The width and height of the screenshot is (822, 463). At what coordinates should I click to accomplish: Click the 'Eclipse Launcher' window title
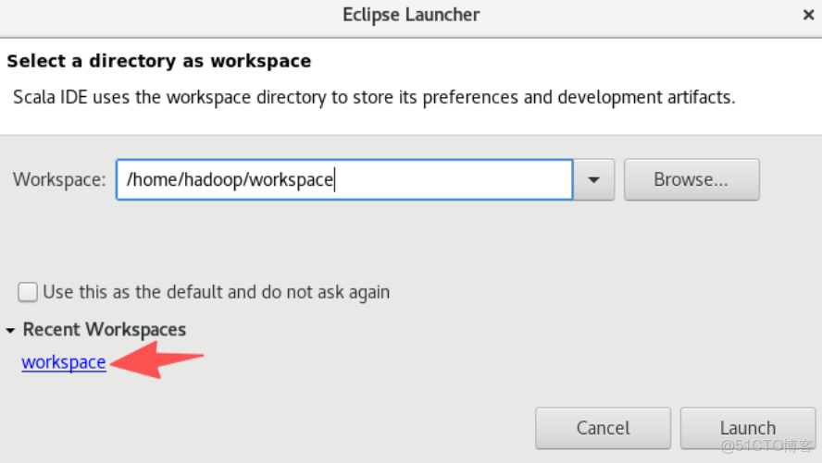pyautogui.click(x=411, y=15)
